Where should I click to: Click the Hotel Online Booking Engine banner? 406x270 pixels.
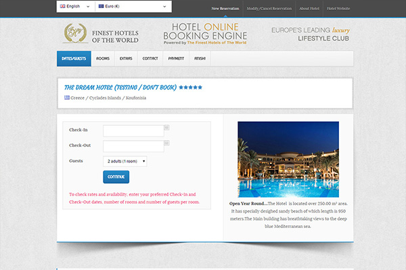point(205,34)
